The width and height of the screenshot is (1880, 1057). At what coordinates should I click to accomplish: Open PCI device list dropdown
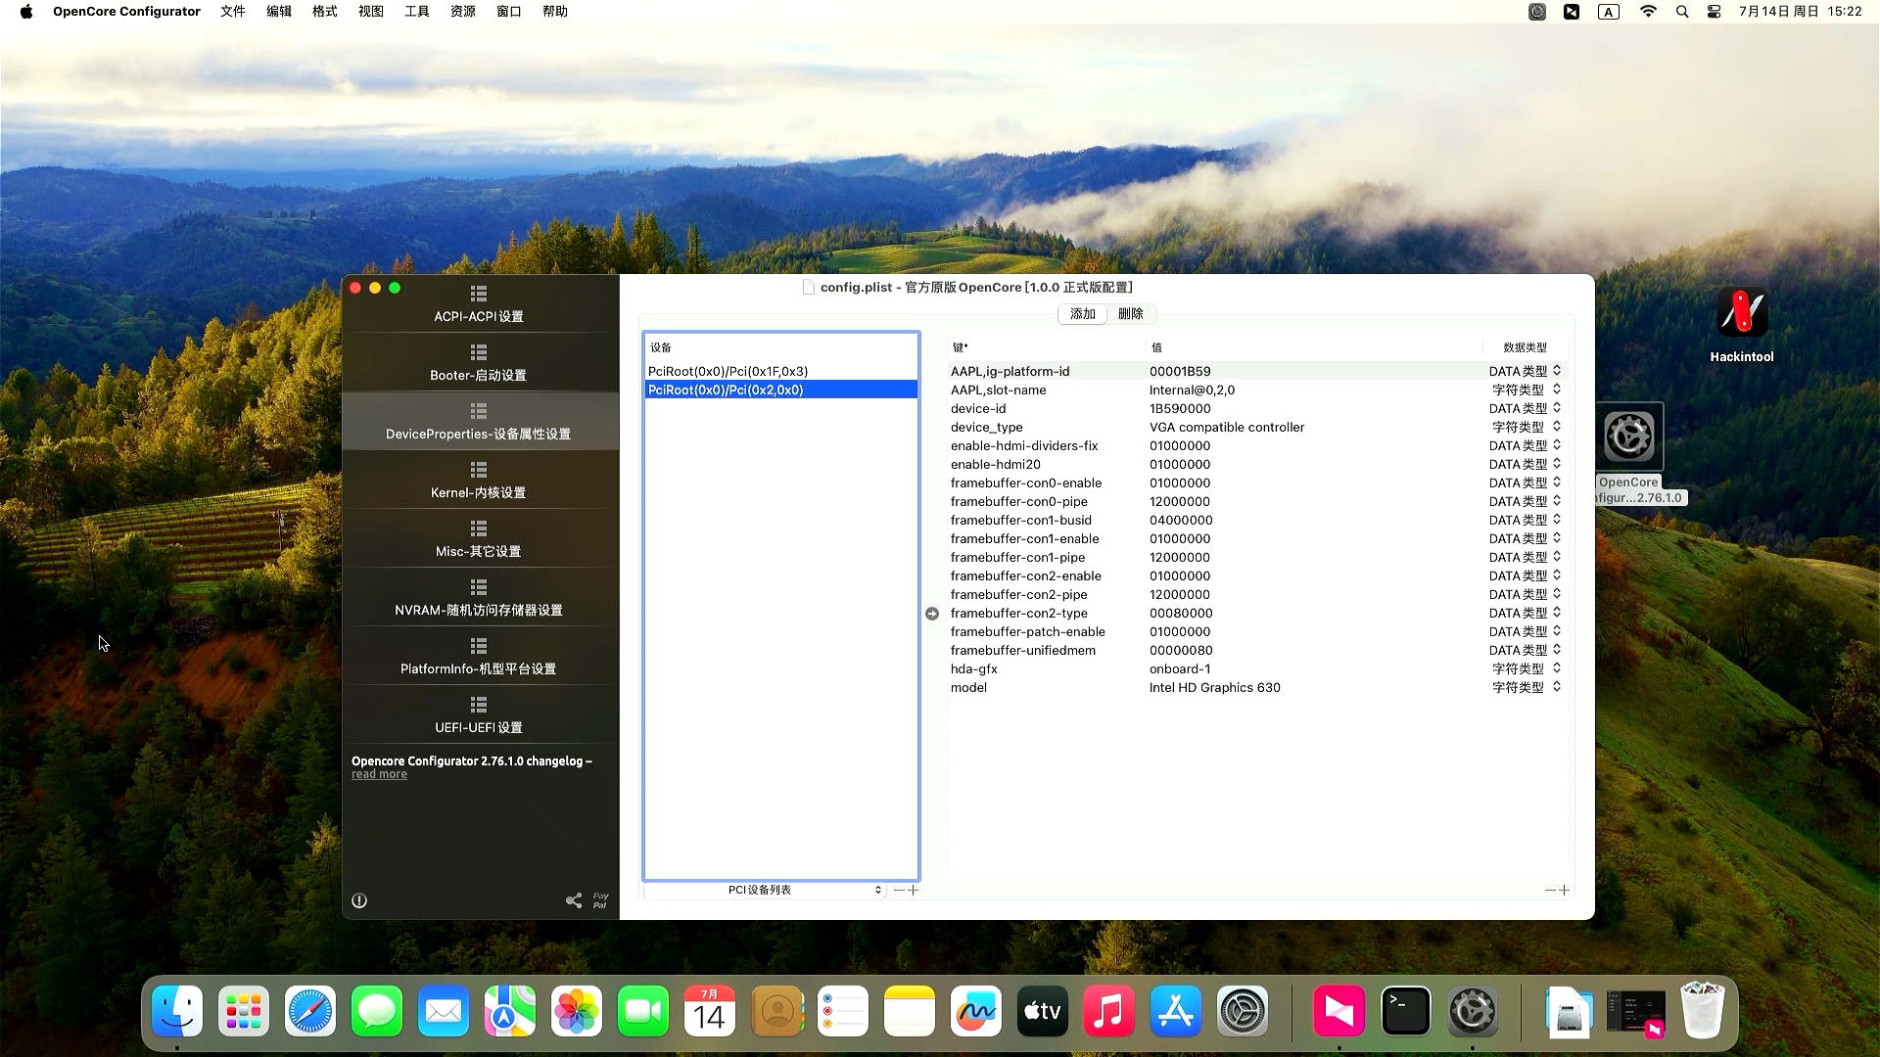[765, 890]
